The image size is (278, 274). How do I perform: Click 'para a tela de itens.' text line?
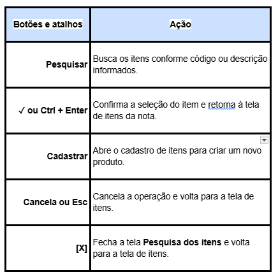click(x=131, y=254)
